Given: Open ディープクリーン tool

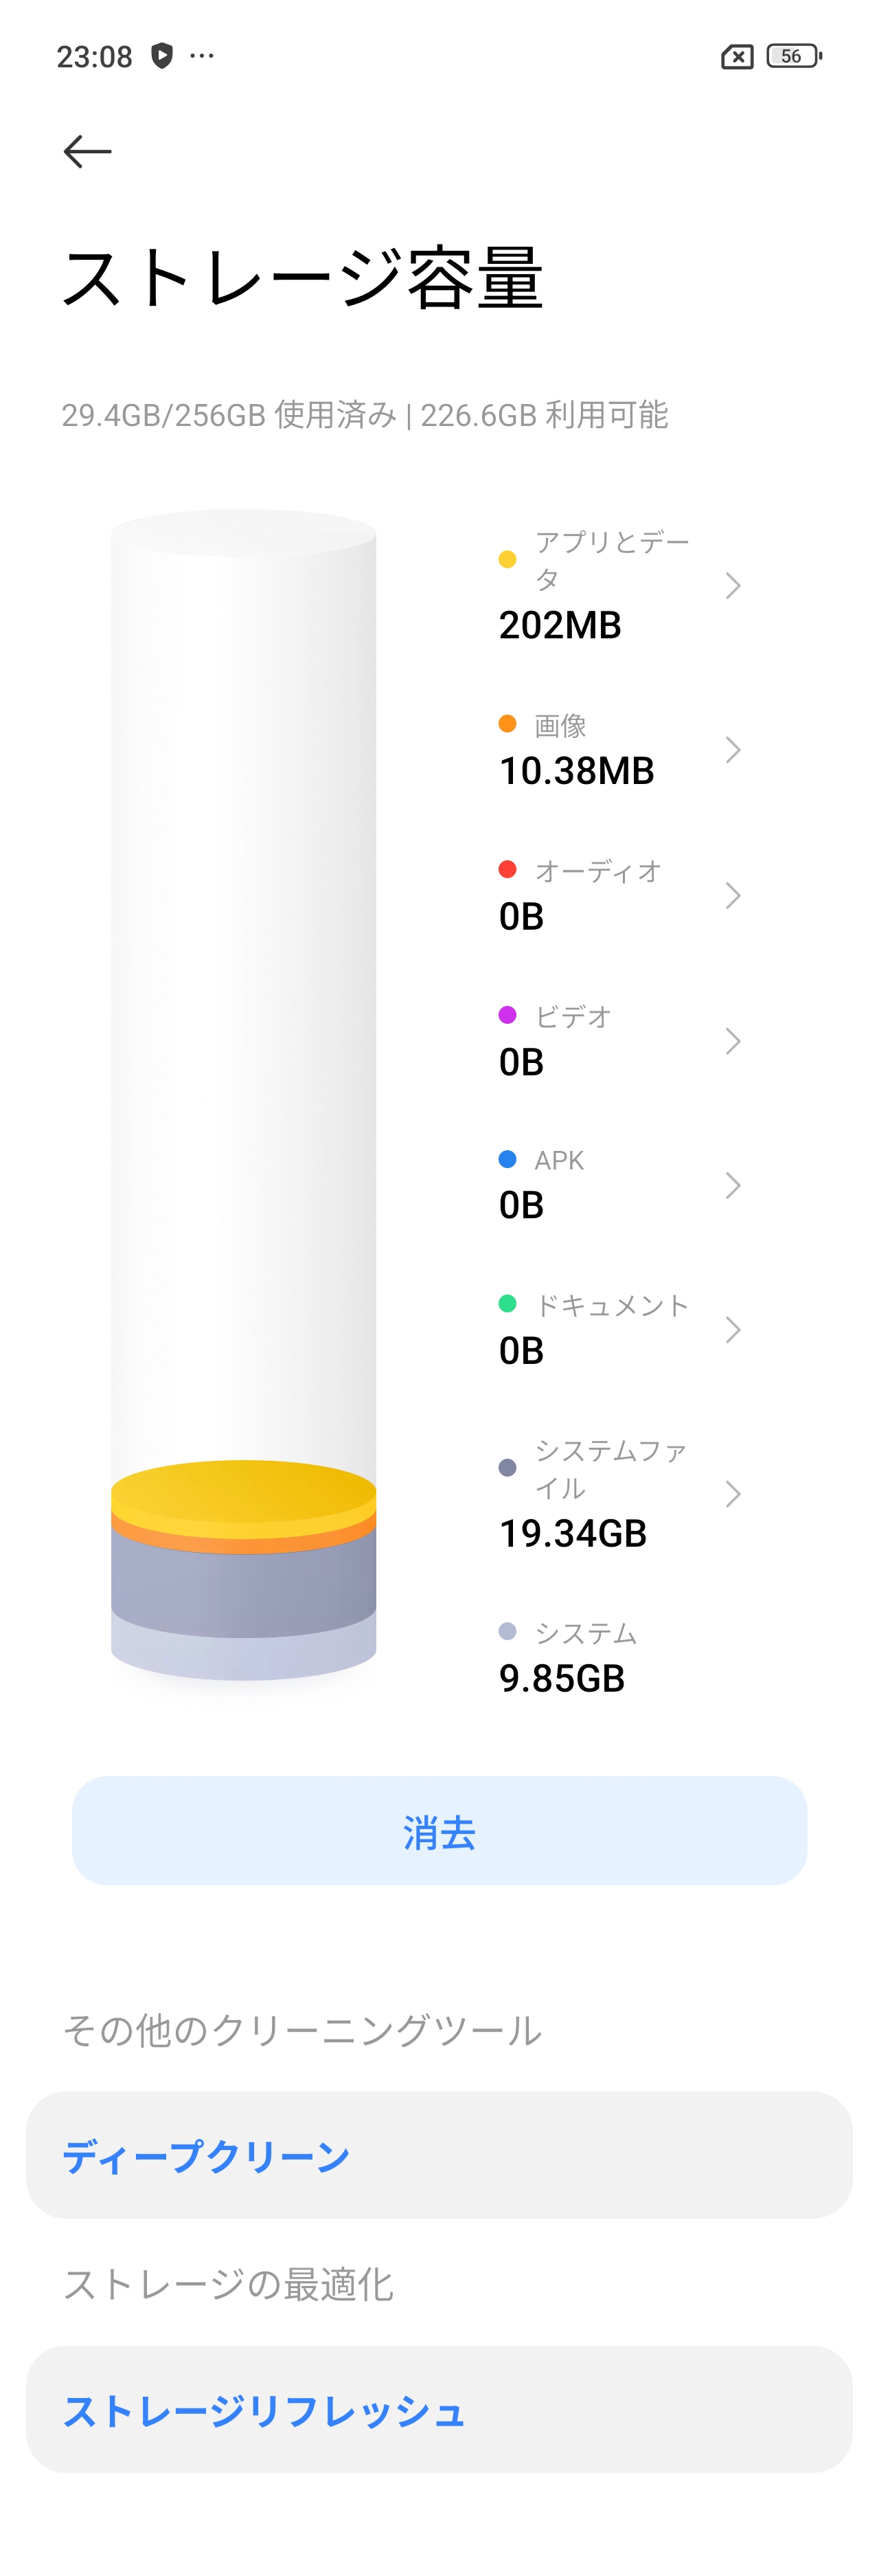Looking at the screenshot, I should (x=439, y=2156).
